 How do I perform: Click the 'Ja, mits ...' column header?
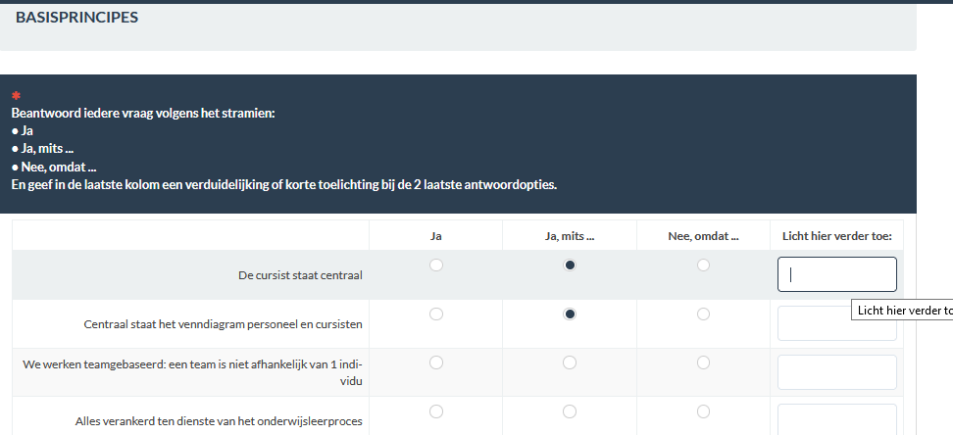(x=570, y=236)
